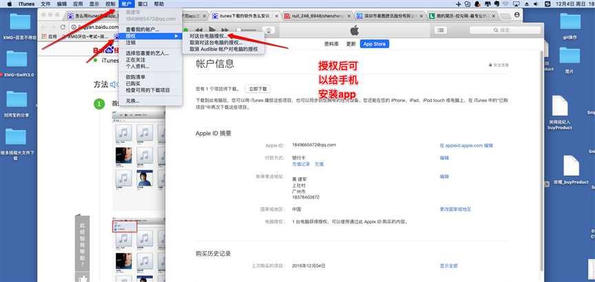Screen dimensions: 595x282
Task: Click 编辑 link for payment method
Action: click(444, 158)
